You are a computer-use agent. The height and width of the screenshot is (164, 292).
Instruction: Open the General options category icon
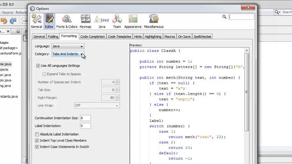37,21
